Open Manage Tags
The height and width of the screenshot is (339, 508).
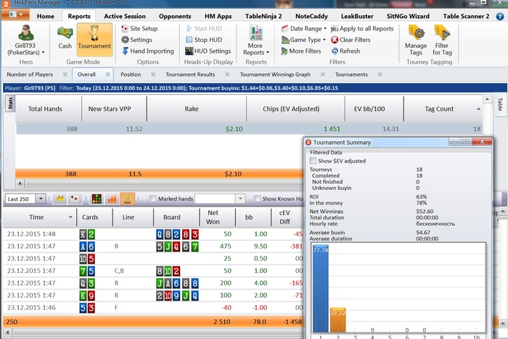416,41
